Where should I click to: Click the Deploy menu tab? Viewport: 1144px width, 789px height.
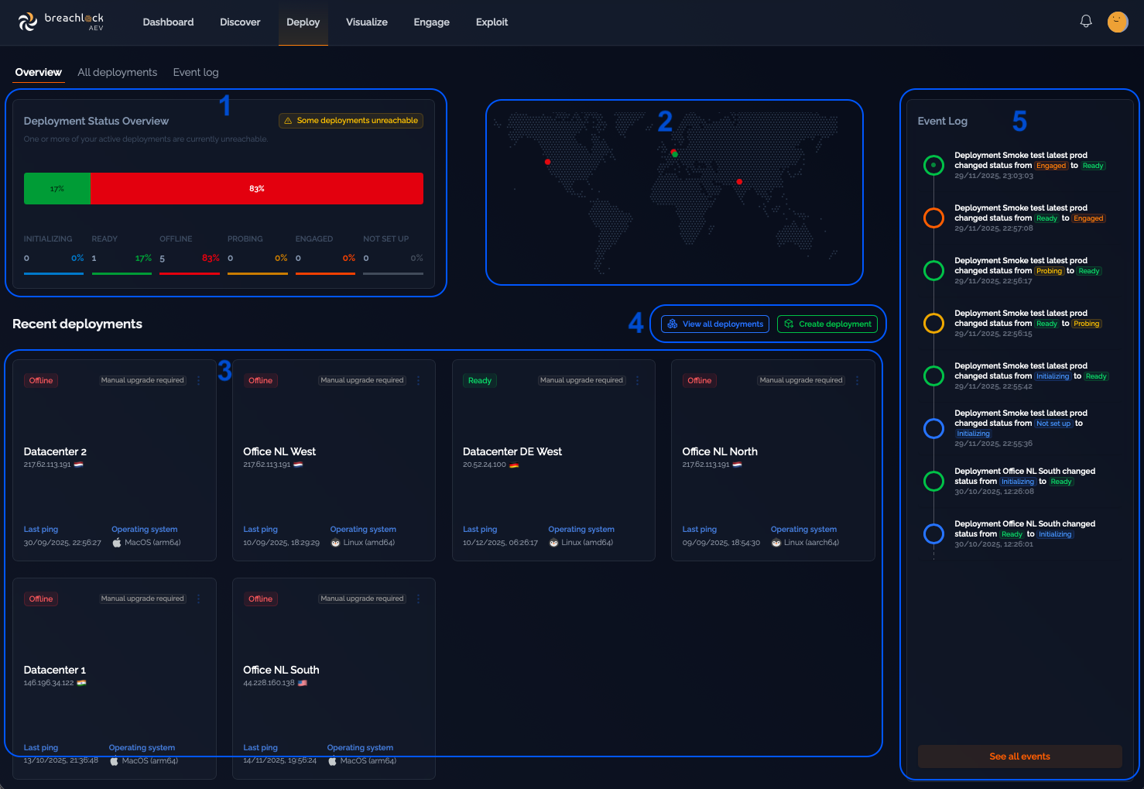pos(303,22)
